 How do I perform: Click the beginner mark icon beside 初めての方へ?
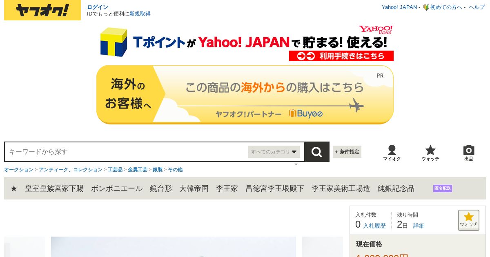426,7
